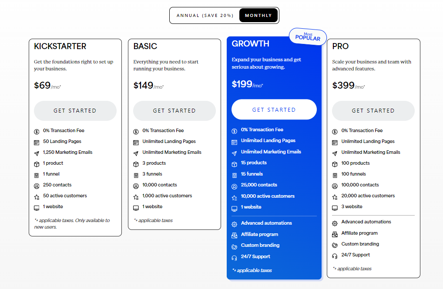
Task: Click the 'Everything you need to start' description
Action: [166, 65]
